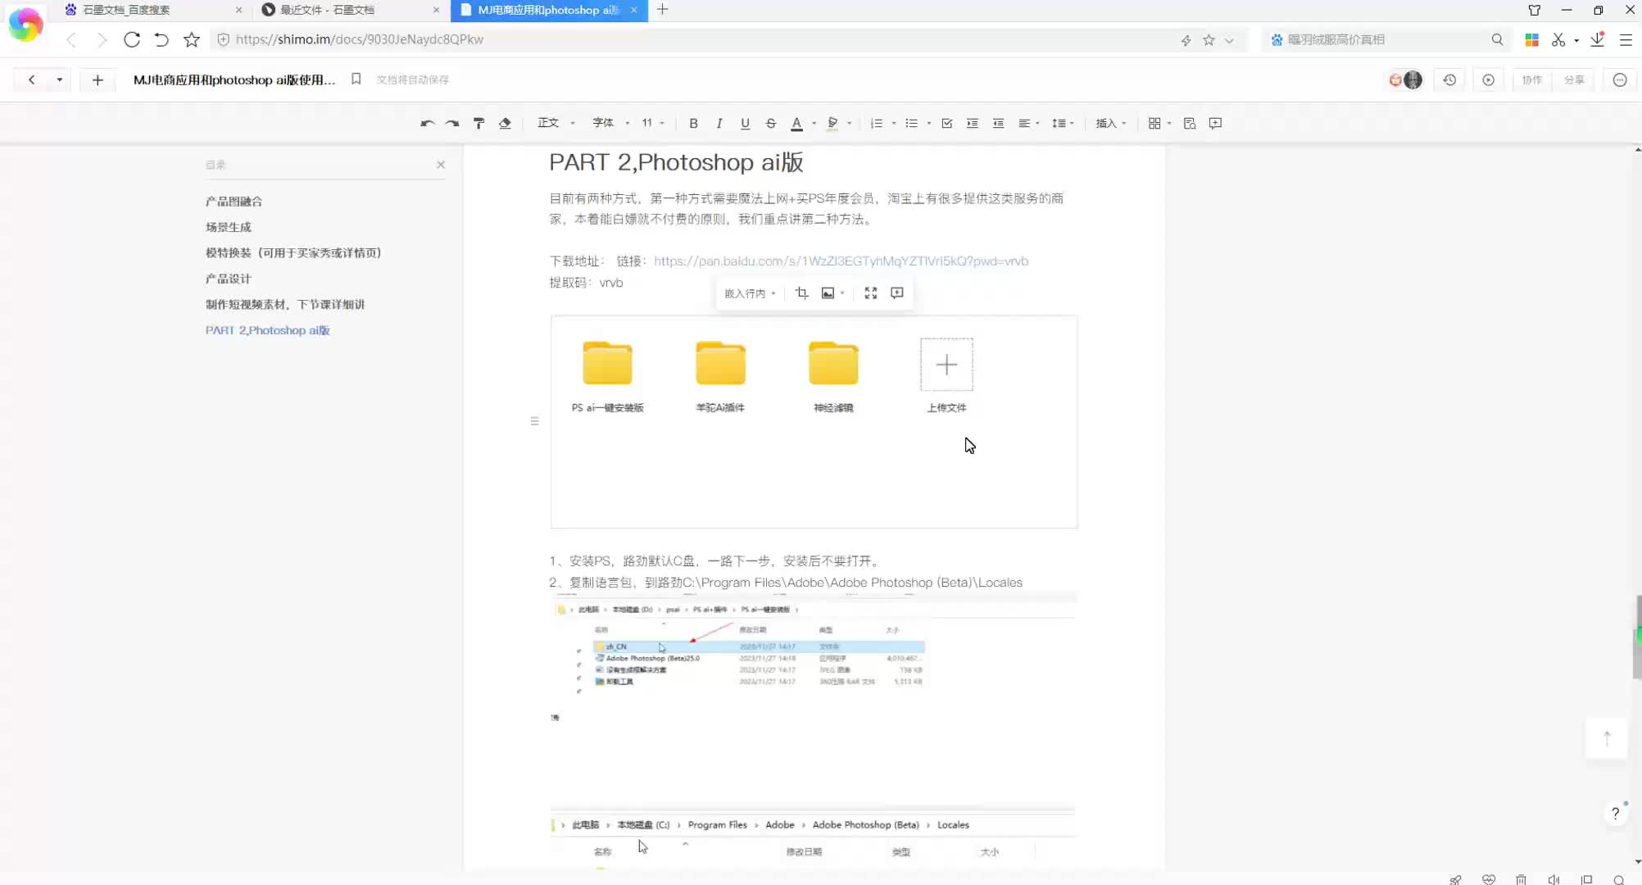Open the table grid insert icon
The width and height of the screenshot is (1642, 885).
point(1154,123)
